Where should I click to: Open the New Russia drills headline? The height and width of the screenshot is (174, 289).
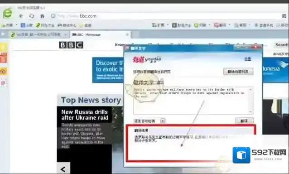point(85,115)
